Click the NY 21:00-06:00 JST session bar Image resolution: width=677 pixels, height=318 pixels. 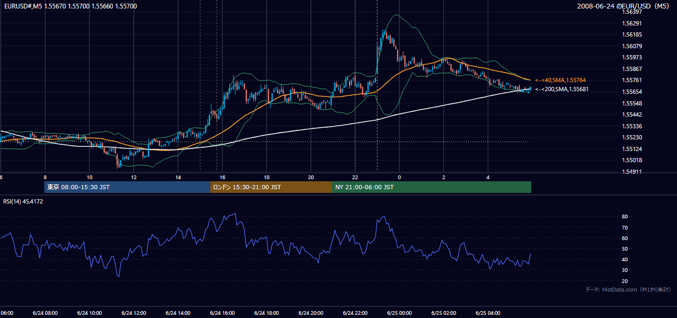pyautogui.click(x=432, y=187)
